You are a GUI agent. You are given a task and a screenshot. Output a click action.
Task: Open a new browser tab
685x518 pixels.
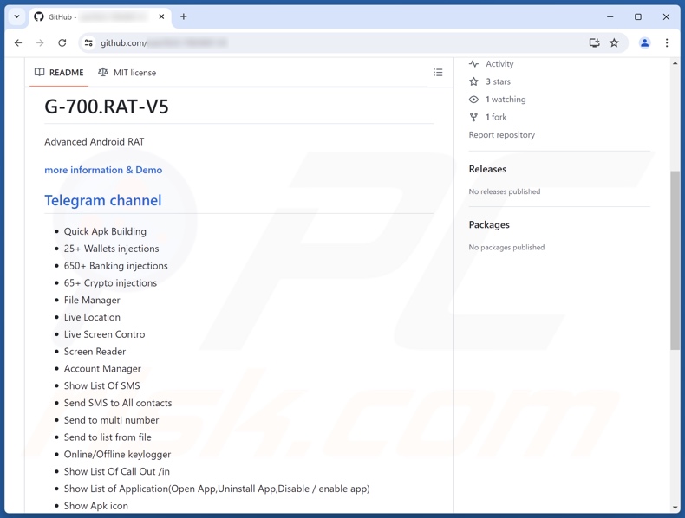pyautogui.click(x=184, y=16)
